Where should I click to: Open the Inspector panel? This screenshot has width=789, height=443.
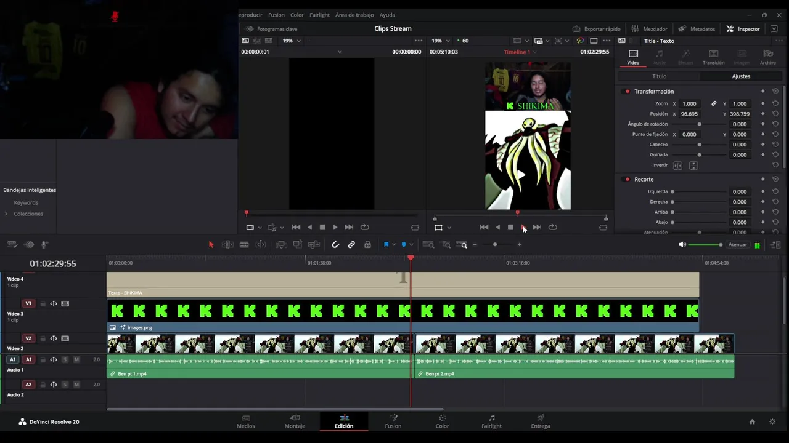(x=743, y=29)
